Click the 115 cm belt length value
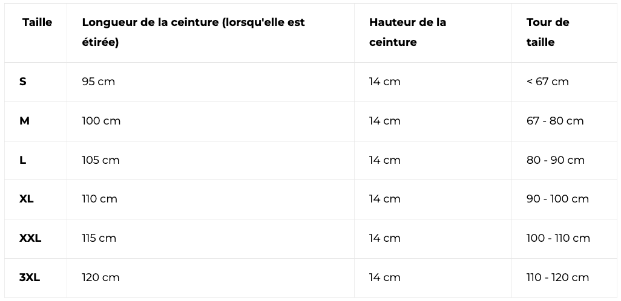This screenshot has height=301, width=621. [x=99, y=238]
